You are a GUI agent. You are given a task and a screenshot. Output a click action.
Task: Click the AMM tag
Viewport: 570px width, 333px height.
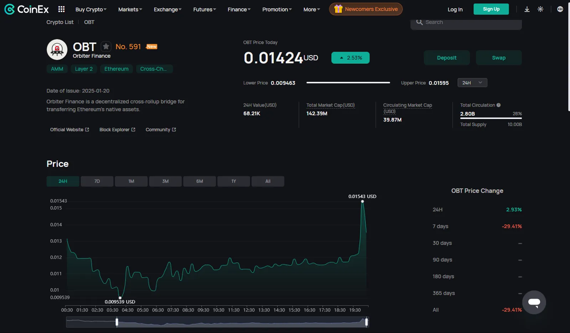(x=57, y=69)
